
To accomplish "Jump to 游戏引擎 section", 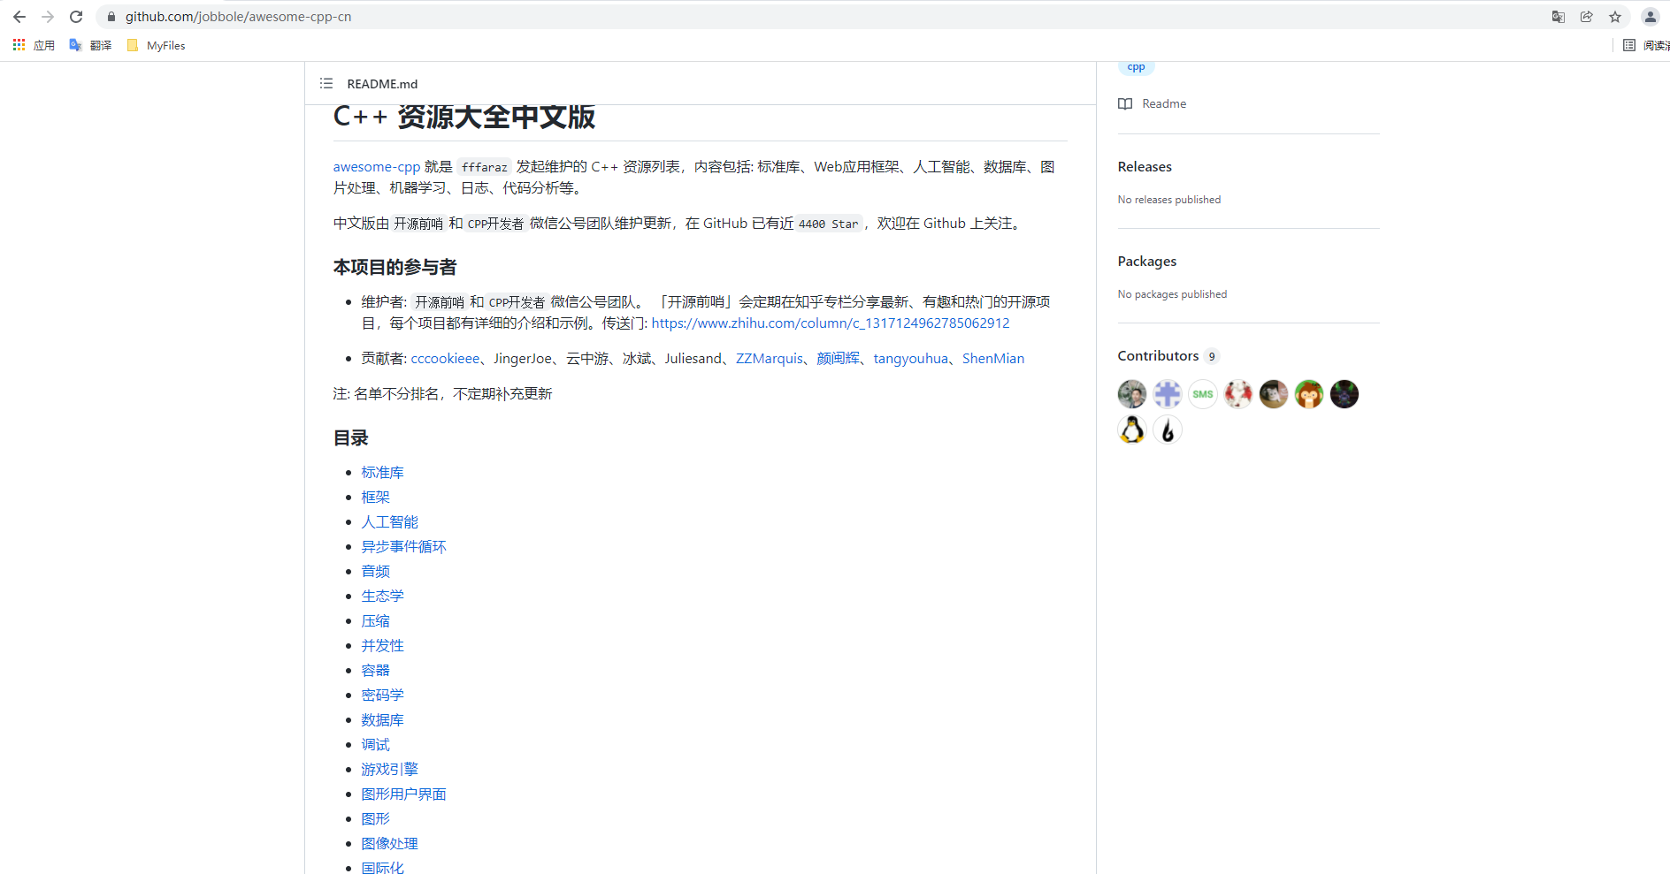I will click(x=390, y=770).
